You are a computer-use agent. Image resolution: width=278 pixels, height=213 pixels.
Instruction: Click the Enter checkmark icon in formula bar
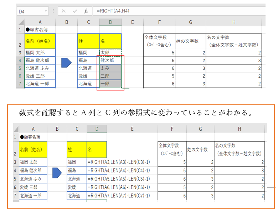point(75,11)
